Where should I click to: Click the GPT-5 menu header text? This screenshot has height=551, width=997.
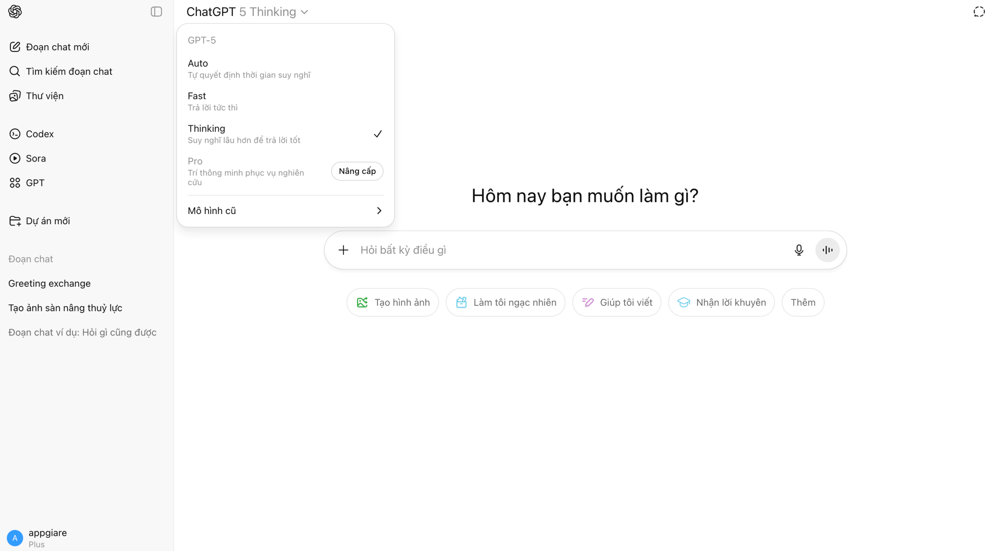pyautogui.click(x=202, y=40)
